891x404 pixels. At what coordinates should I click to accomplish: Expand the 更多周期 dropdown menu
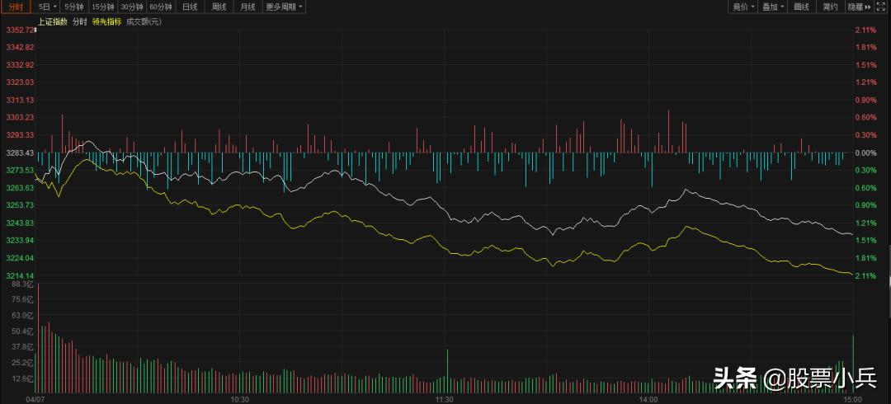pos(285,7)
